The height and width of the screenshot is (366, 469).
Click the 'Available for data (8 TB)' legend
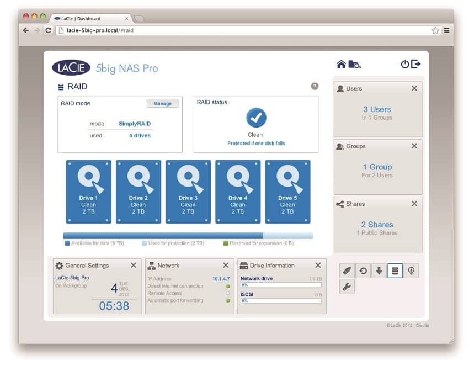(x=94, y=243)
